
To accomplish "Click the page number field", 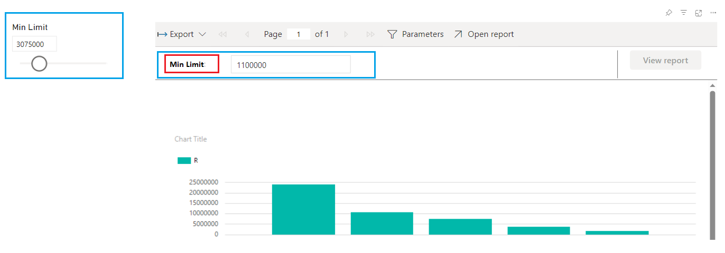I will [x=299, y=34].
